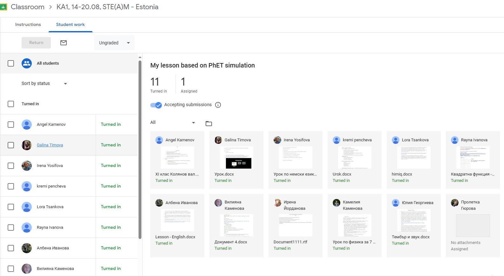Click the Google Classroom logo icon
The width and height of the screenshot is (504, 276).
(3, 7)
